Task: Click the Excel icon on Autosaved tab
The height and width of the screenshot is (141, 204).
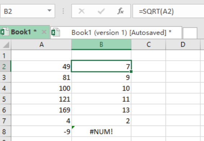Action: [56, 33]
